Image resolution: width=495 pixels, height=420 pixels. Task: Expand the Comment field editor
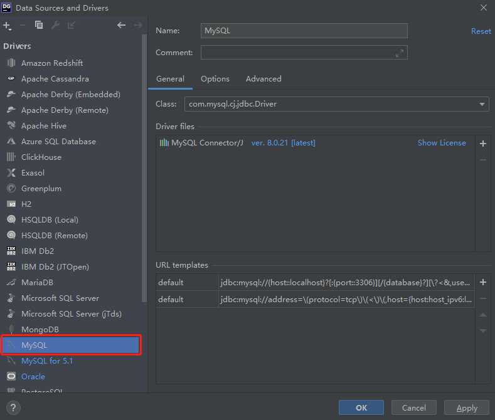coord(400,53)
